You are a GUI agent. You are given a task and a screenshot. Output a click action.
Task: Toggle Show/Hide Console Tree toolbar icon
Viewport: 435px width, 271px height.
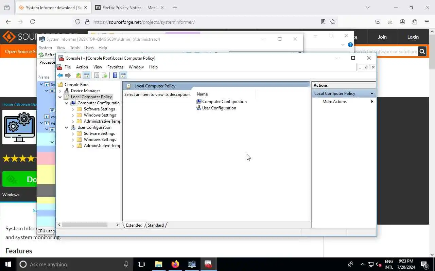[x=86, y=76]
